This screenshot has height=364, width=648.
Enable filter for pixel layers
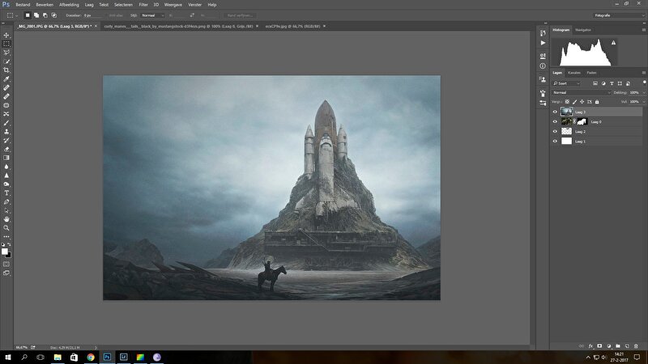tap(595, 83)
